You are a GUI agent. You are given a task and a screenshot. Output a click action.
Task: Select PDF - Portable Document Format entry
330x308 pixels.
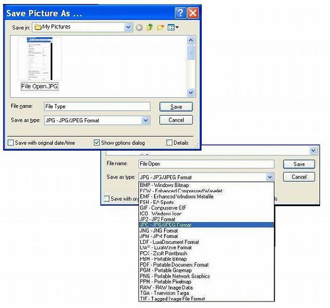point(206,264)
